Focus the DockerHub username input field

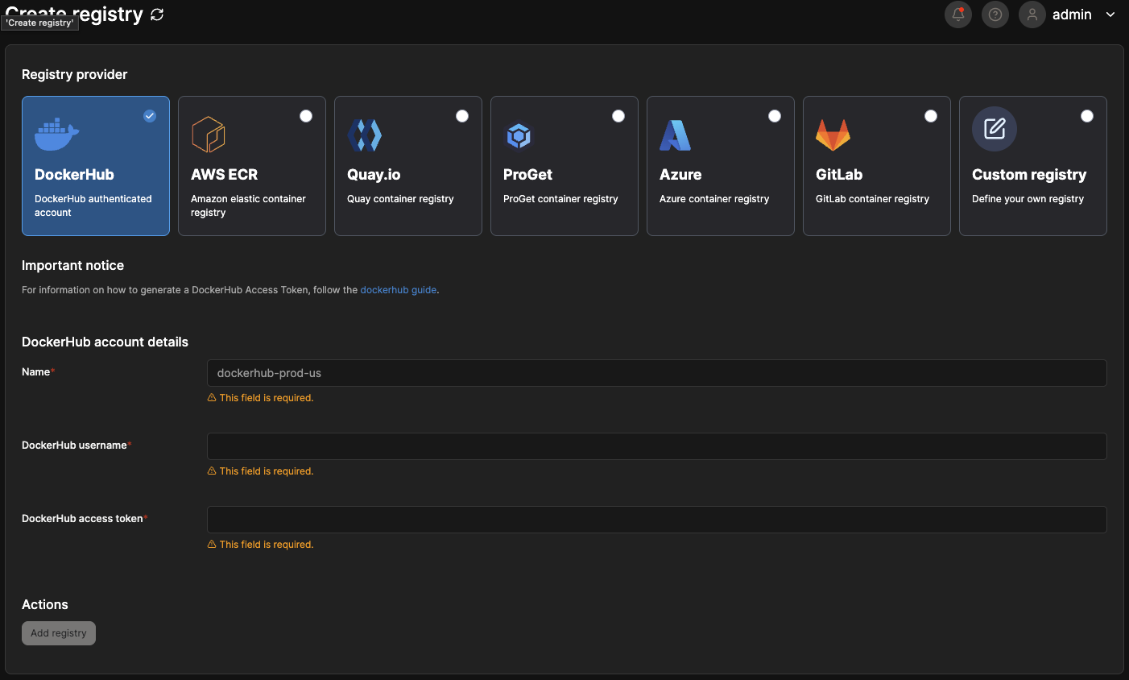click(657, 446)
